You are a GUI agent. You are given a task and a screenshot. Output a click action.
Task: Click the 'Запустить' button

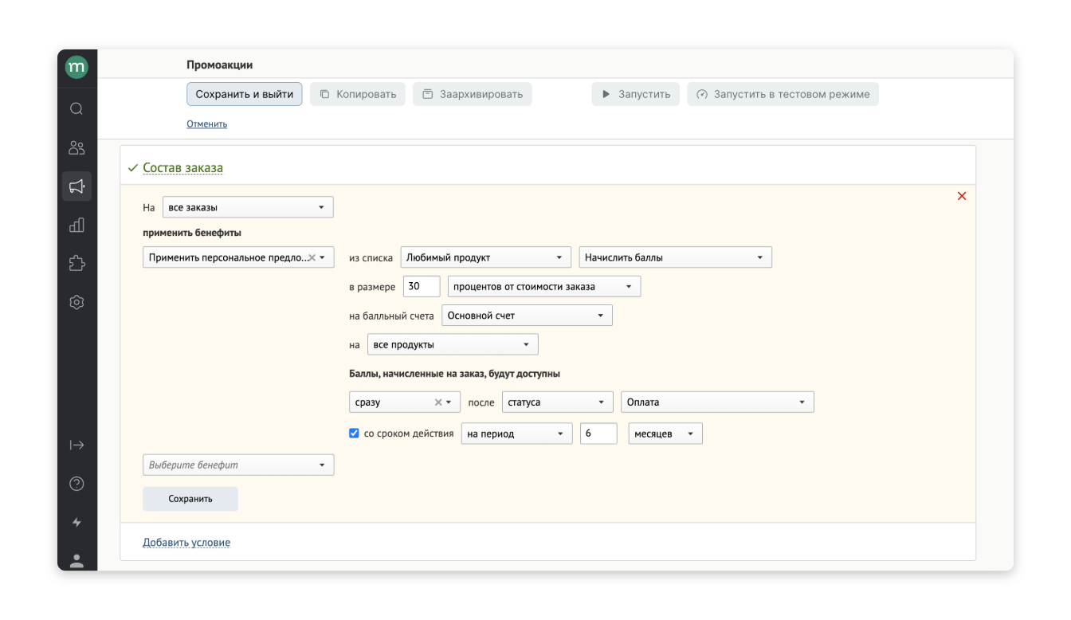[x=636, y=94]
